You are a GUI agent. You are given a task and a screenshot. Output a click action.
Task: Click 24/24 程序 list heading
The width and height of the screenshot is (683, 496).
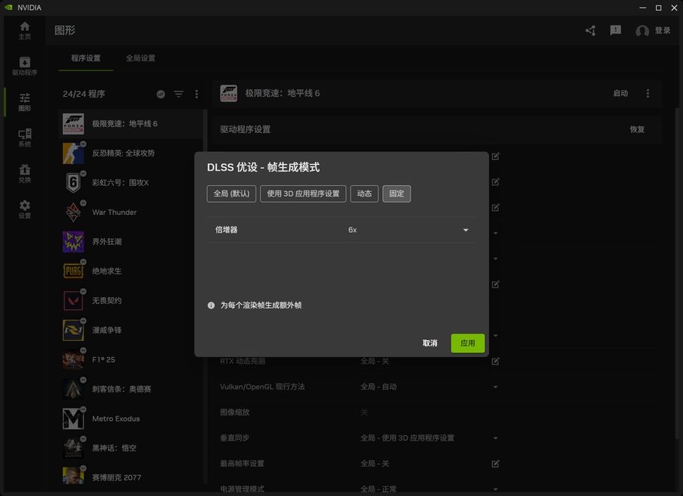[84, 94]
